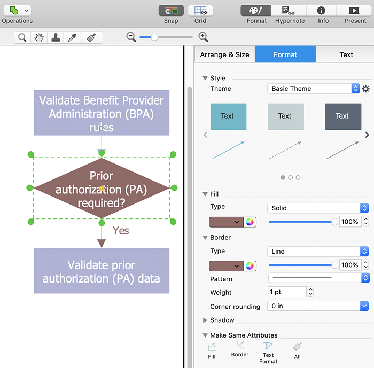Open the Border Type Line dropdown
The image size is (374, 368).
318,252
